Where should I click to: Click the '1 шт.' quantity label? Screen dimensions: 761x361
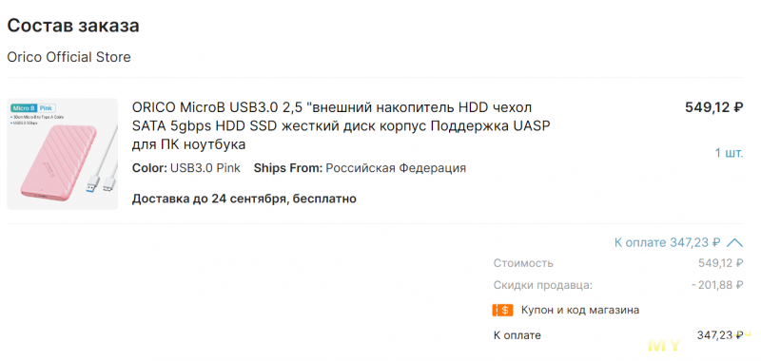729,153
